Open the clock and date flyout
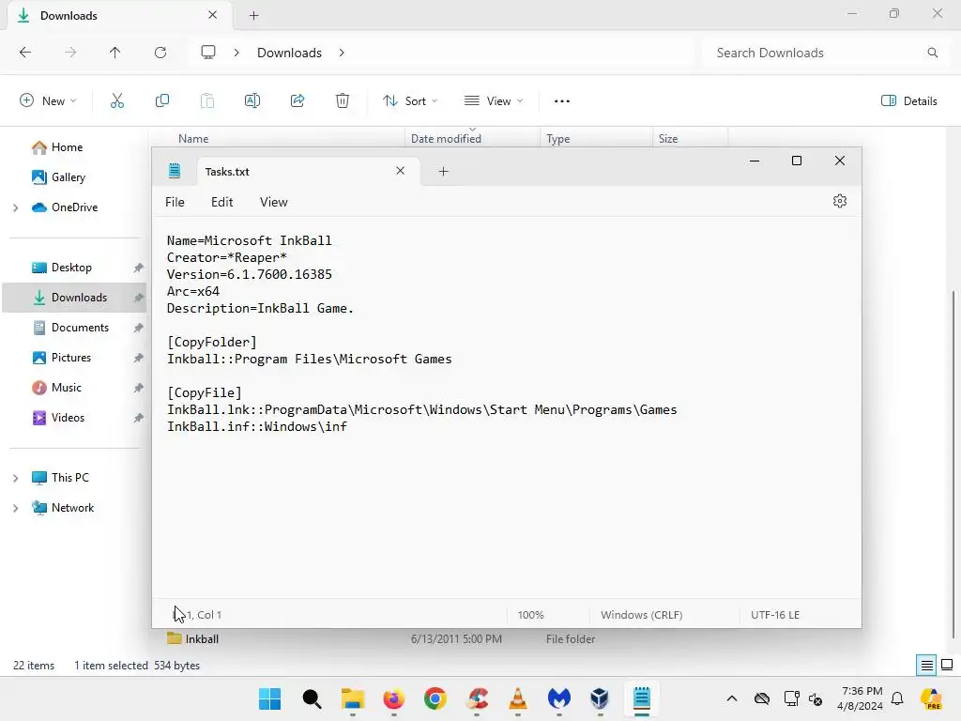The width and height of the screenshot is (961, 721). [862, 698]
